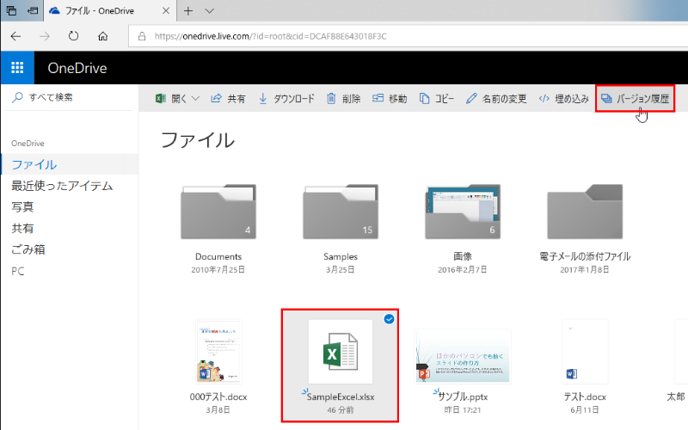This screenshot has width=688, height=430.
Task: Click the Delete trash can icon
Action: coord(331,98)
